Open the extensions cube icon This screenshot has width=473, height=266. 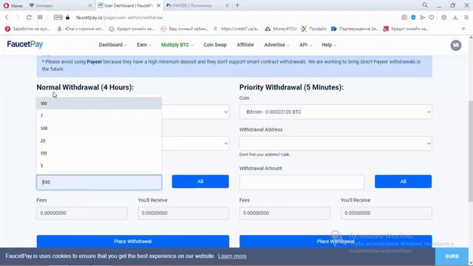443,18
